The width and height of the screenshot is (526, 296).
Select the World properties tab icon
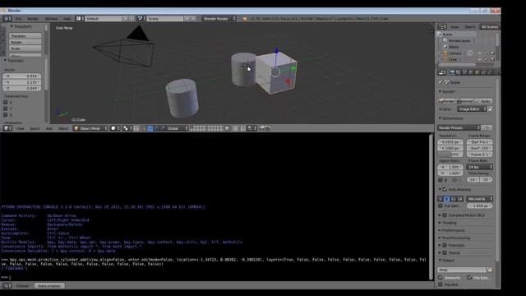tap(471, 72)
